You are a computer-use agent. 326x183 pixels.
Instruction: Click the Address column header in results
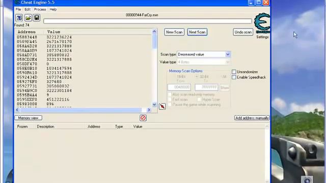26,32
